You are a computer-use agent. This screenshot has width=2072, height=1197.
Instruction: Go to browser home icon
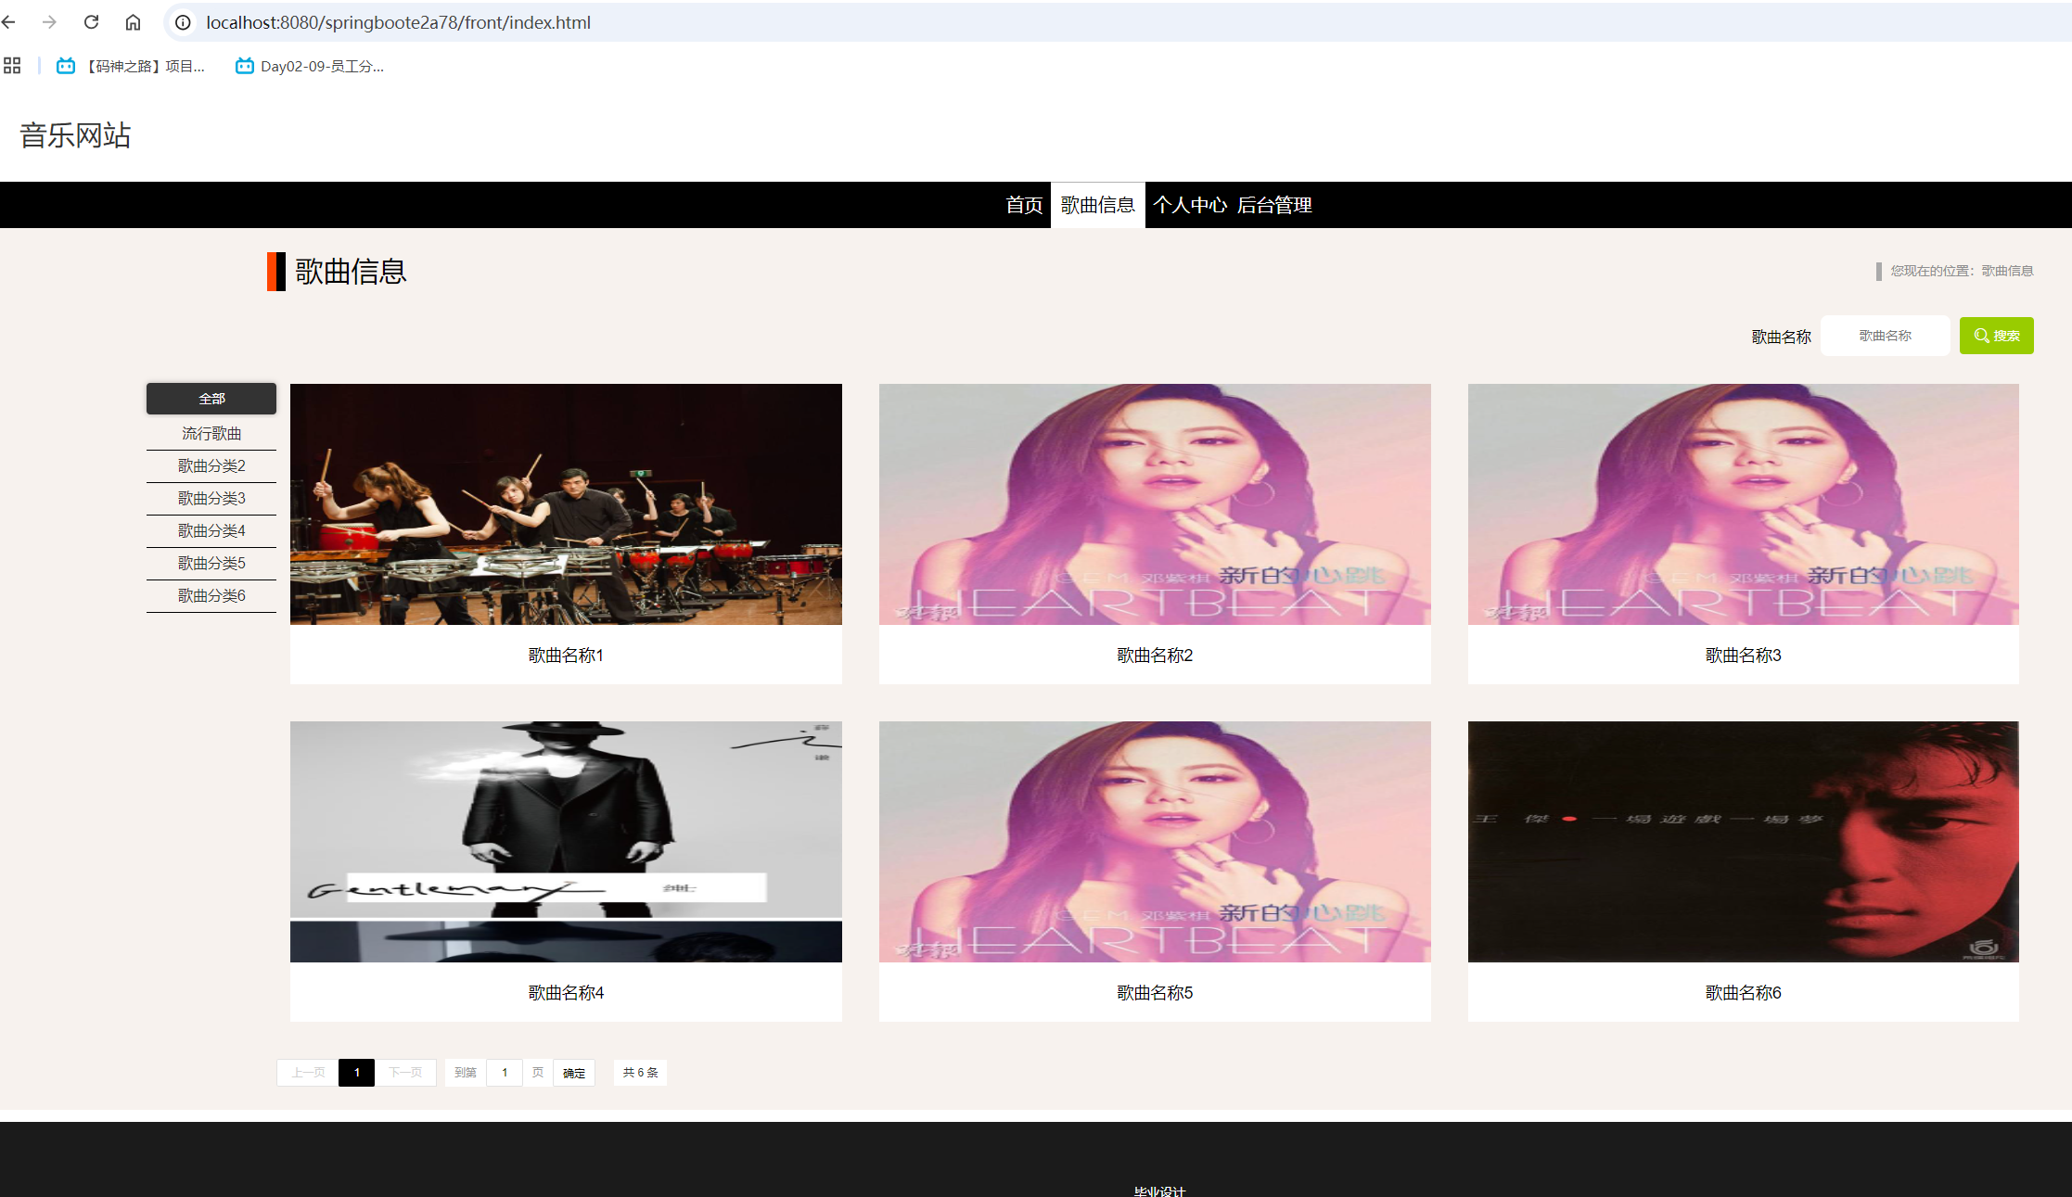[133, 22]
